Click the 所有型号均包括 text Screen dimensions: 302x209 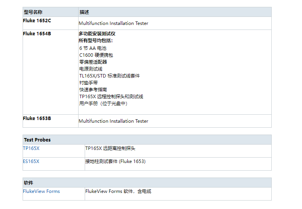[96, 41]
